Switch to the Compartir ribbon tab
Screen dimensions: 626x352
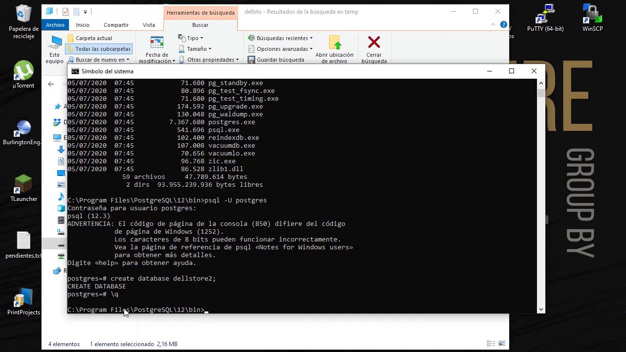[116, 25]
